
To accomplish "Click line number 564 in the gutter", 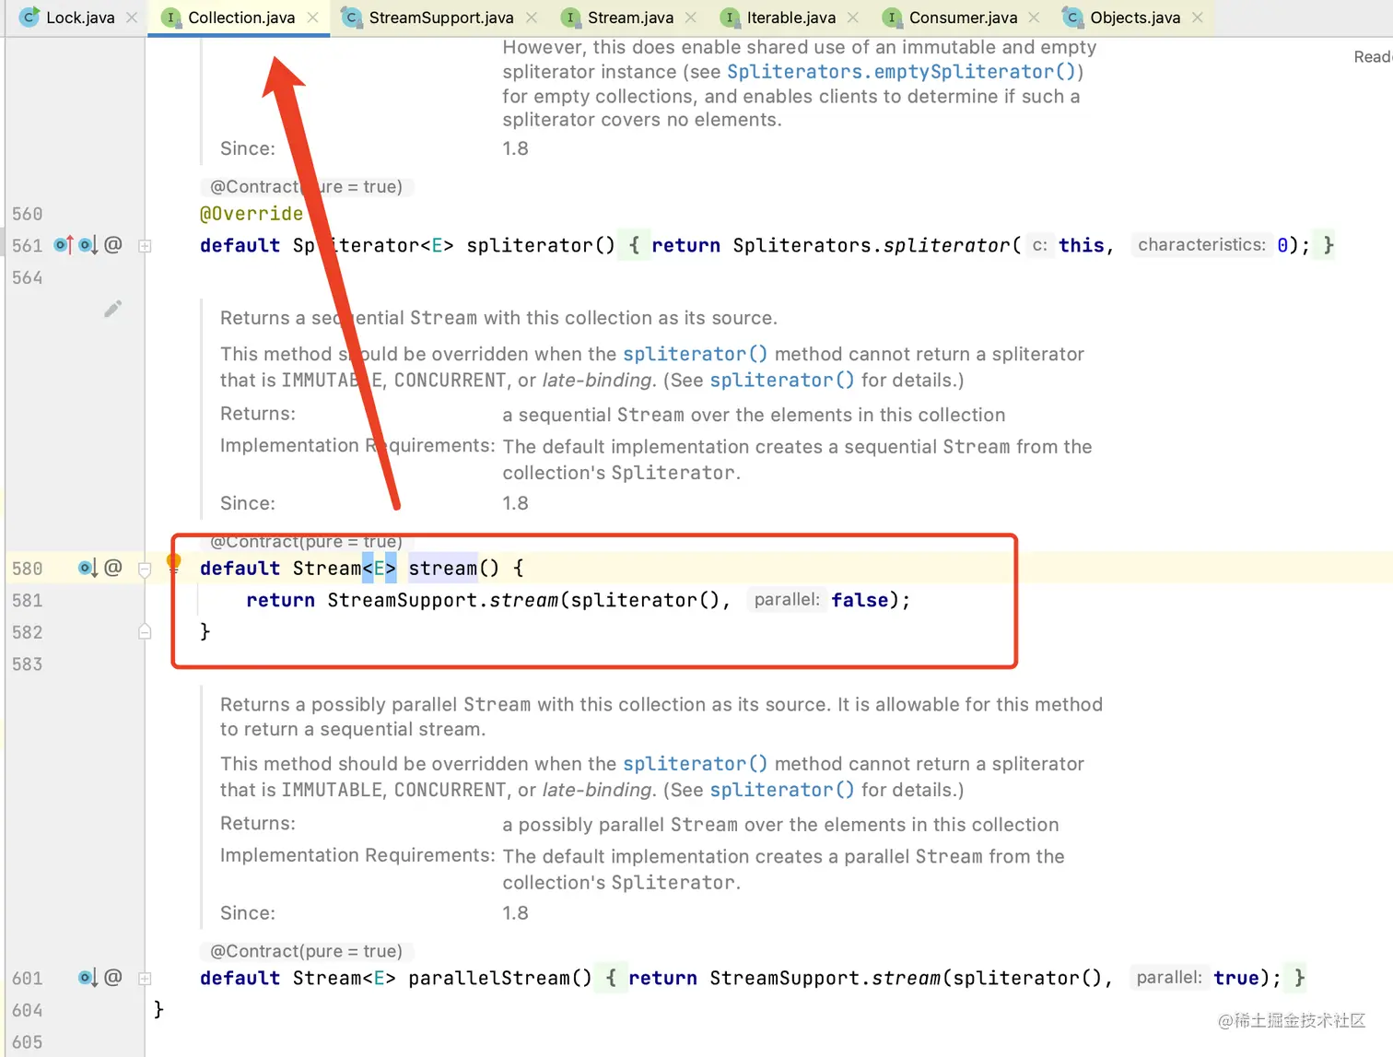I will point(28,277).
